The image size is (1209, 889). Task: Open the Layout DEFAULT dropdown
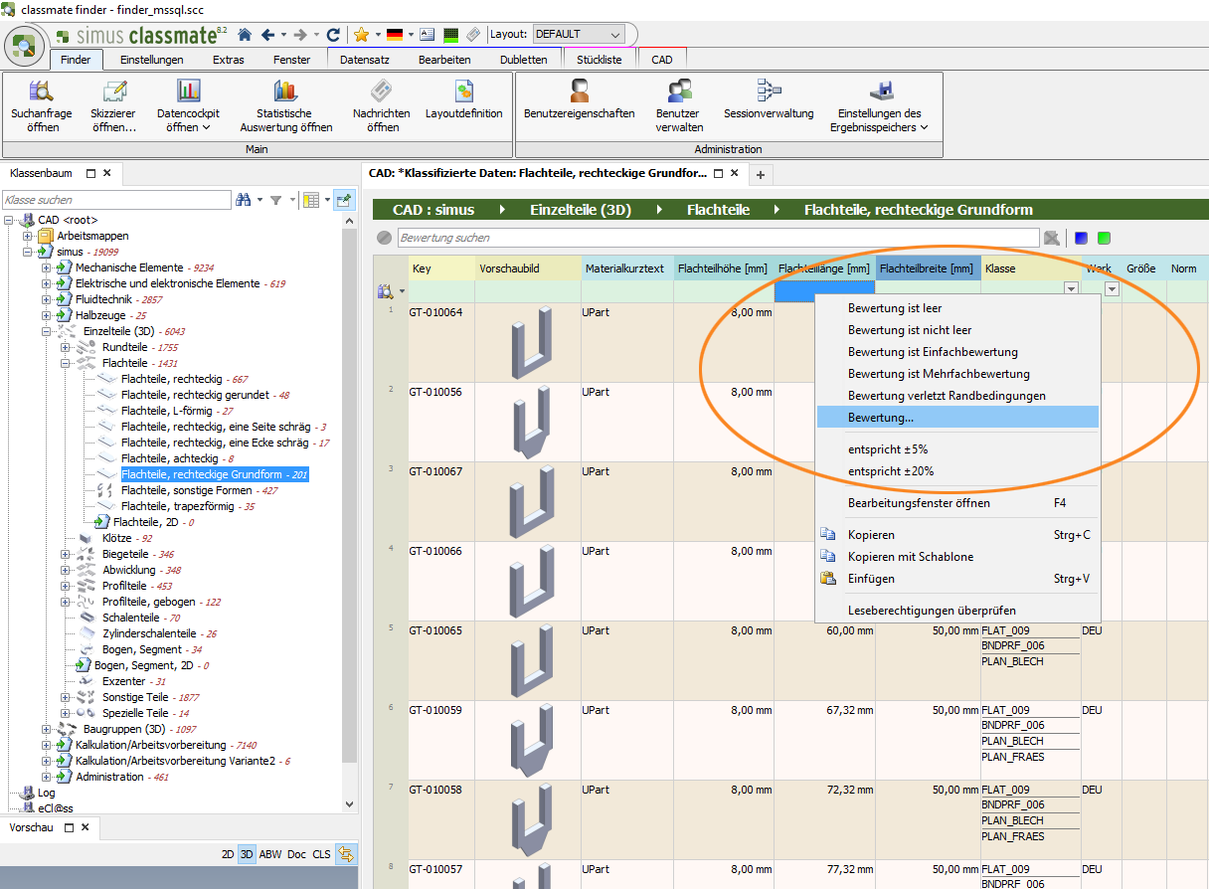(x=579, y=34)
